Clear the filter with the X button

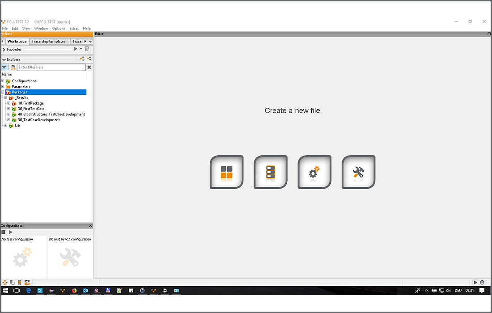(x=89, y=68)
